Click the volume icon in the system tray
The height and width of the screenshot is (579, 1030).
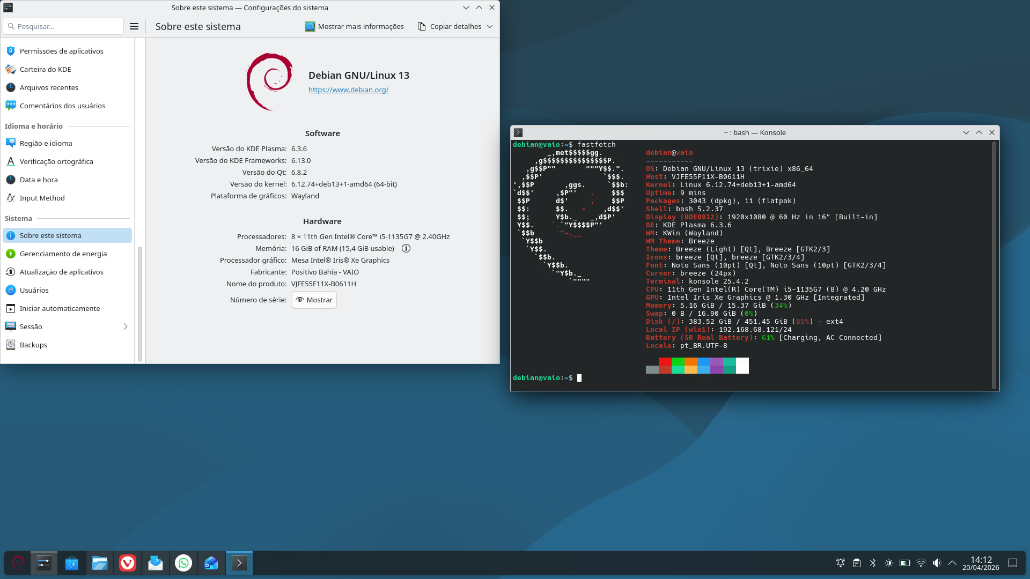point(937,563)
